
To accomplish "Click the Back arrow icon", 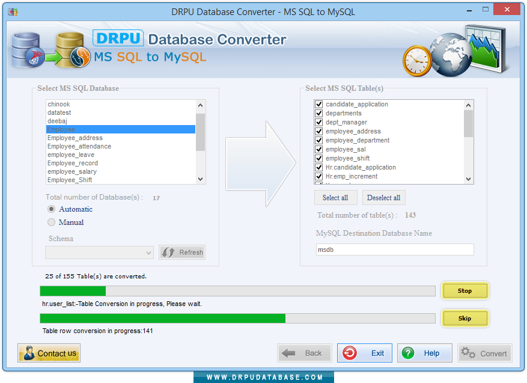I will click(x=288, y=353).
